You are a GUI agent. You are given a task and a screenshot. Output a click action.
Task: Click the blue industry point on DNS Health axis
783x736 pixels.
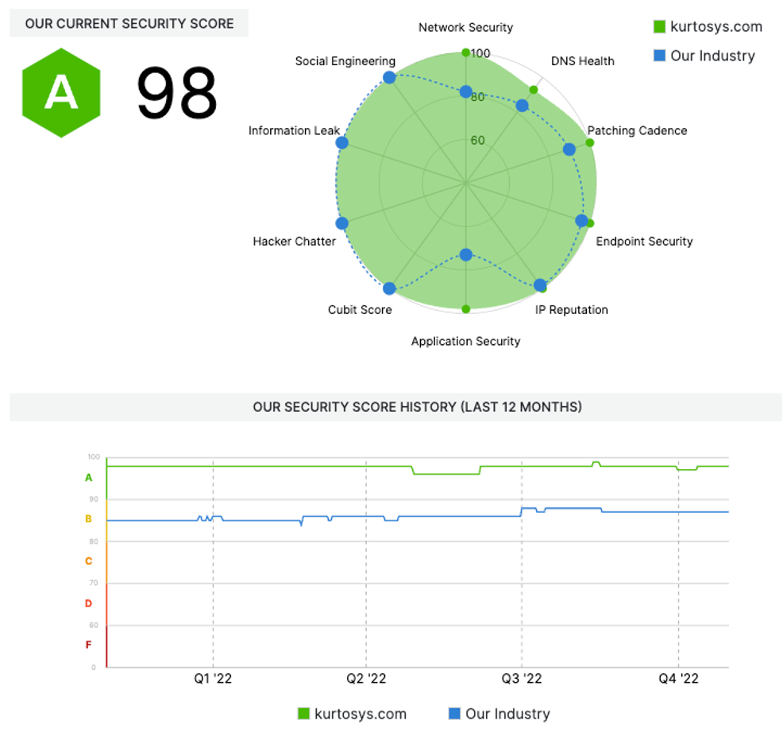[x=522, y=106]
